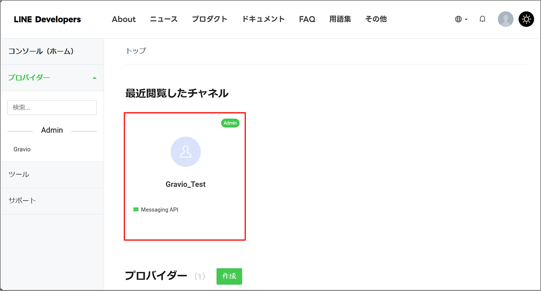Open the プロダクト menu item
The width and height of the screenshot is (541, 291).
point(210,19)
